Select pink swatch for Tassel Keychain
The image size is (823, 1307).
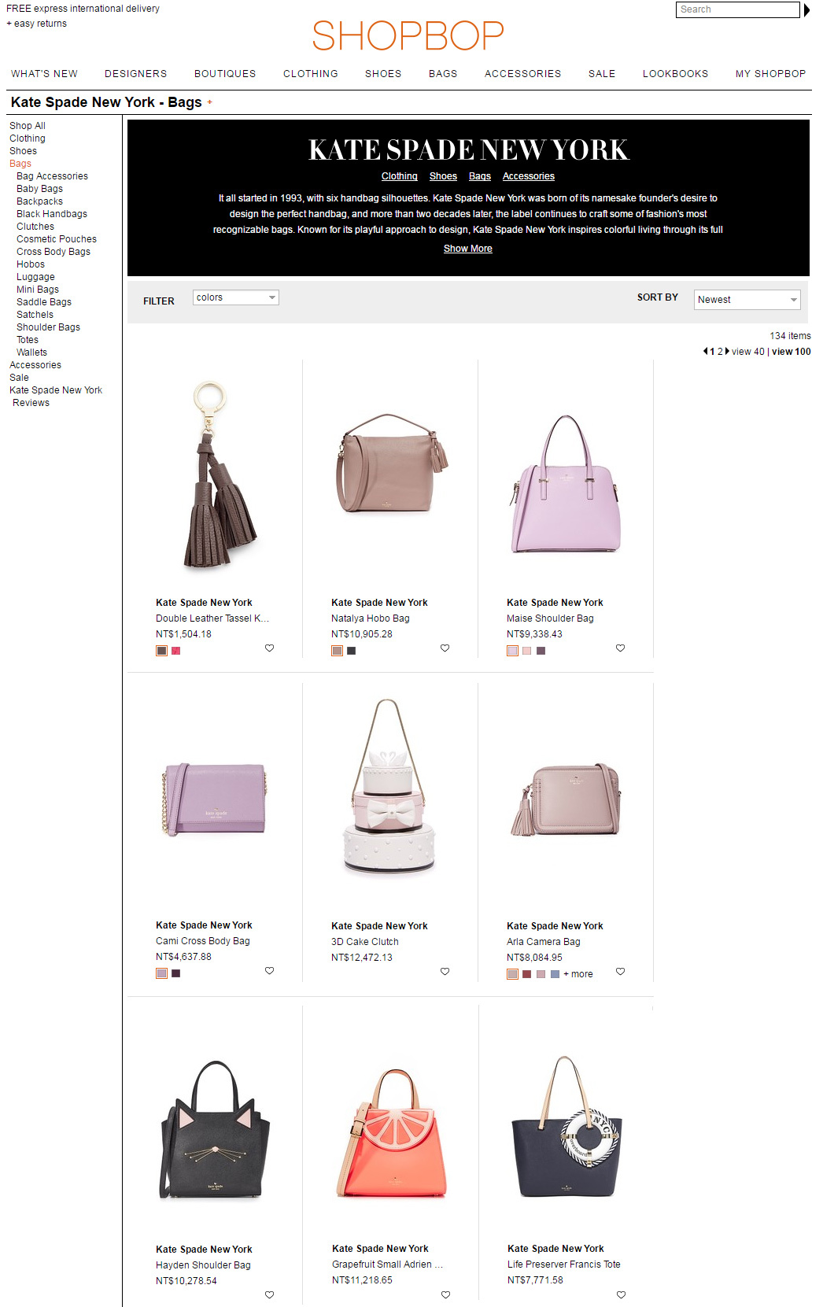click(176, 651)
